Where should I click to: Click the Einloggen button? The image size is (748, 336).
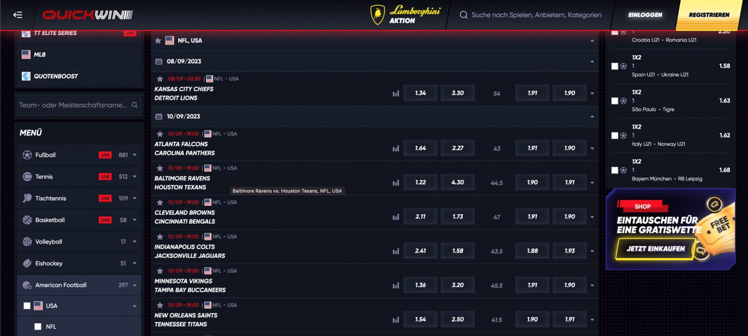click(x=645, y=15)
